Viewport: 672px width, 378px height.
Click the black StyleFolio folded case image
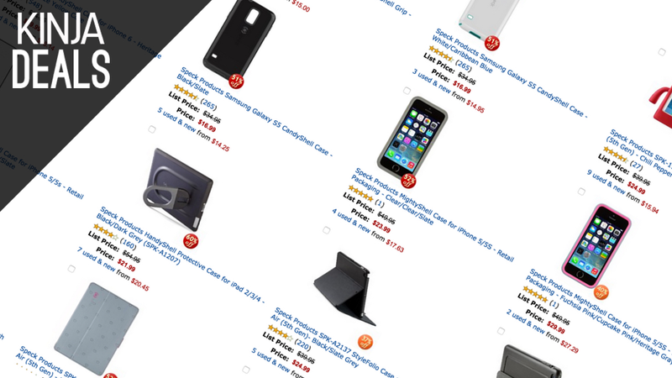coord(345,289)
